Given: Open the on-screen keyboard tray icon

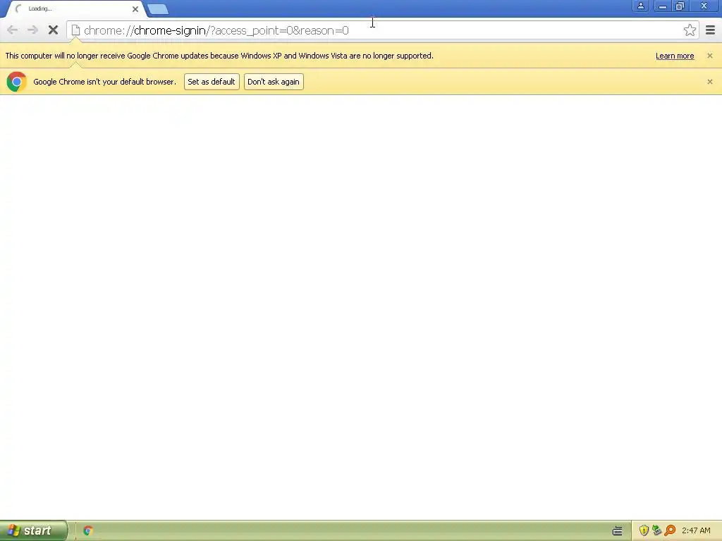Looking at the screenshot, I should (x=618, y=531).
